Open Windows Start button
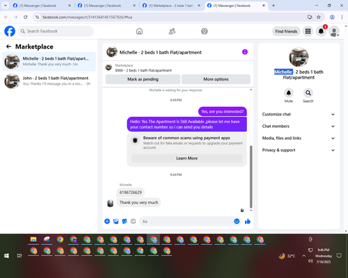Image resolution: width=348 pixels, height=278 pixels. coord(6,256)
